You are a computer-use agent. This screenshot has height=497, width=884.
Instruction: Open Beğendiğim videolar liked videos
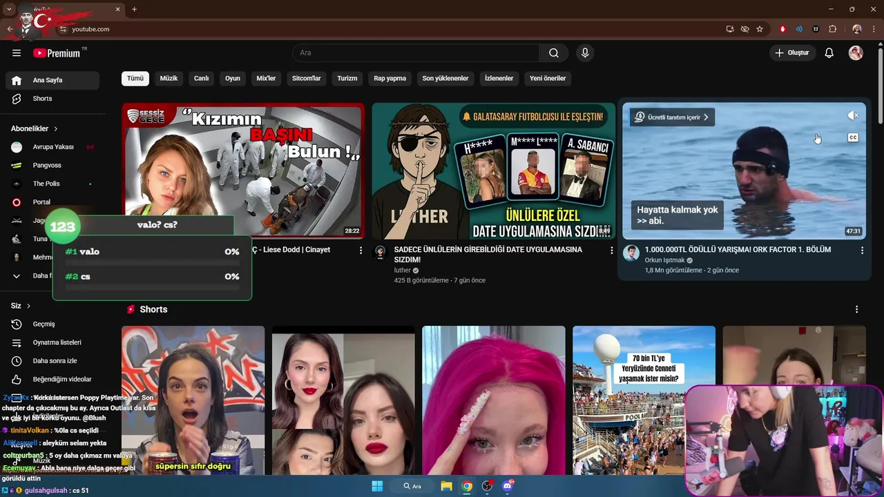point(52,379)
